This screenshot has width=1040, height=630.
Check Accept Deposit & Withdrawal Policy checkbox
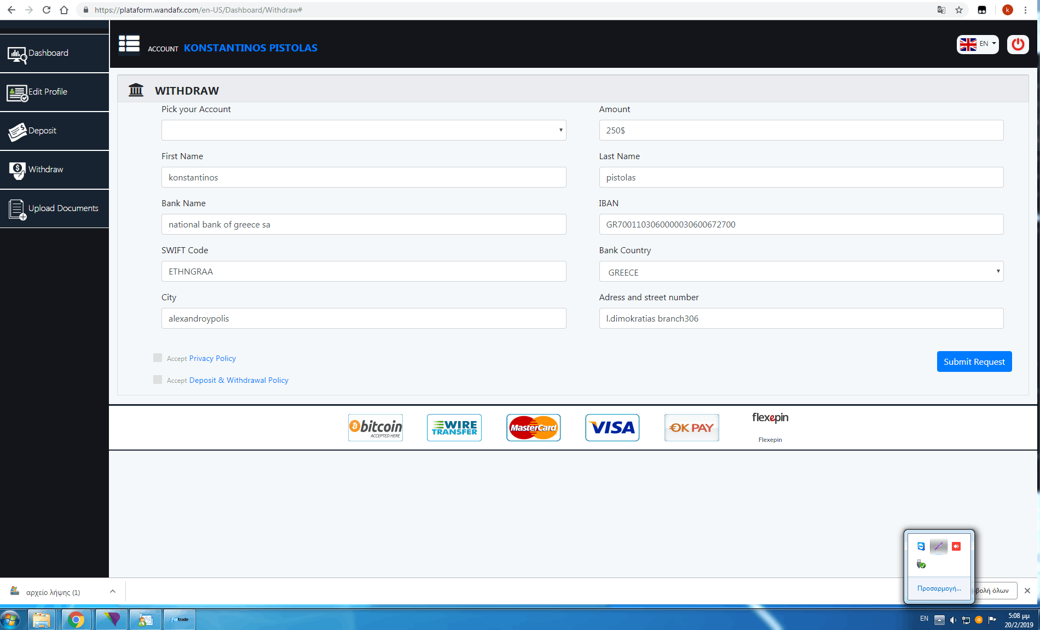click(158, 380)
